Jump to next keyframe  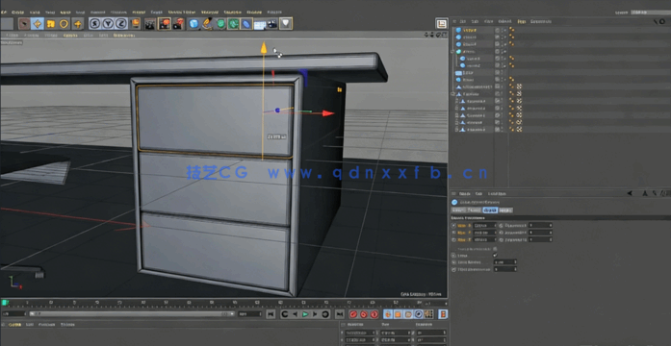[325, 314]
